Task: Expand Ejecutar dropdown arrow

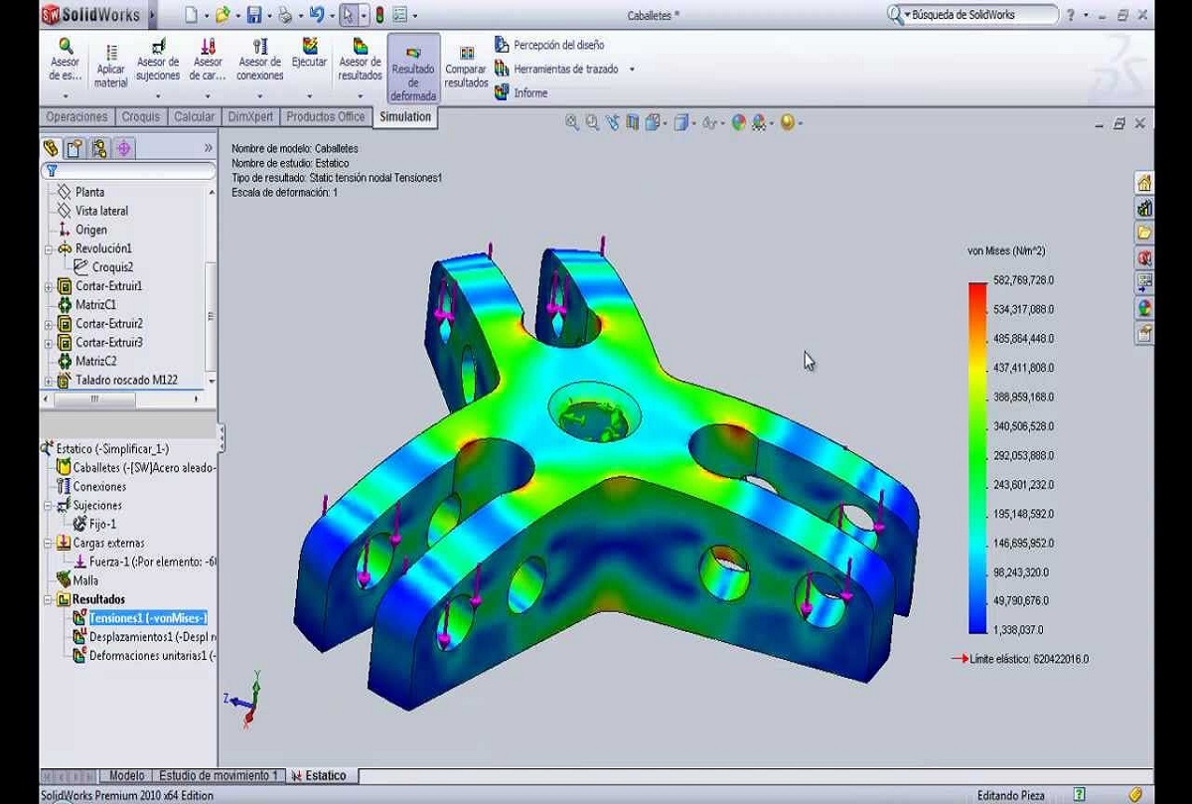Action: tap(310, 96)
